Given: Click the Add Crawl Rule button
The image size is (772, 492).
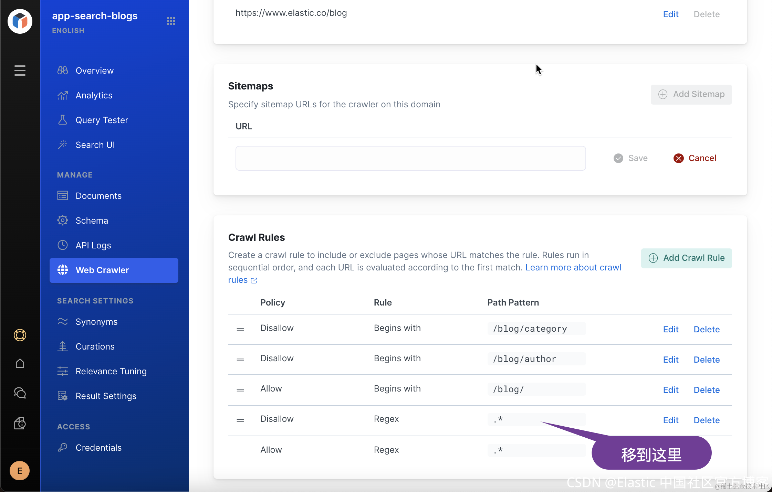Looking at the screenshot, I should point(686,258).
